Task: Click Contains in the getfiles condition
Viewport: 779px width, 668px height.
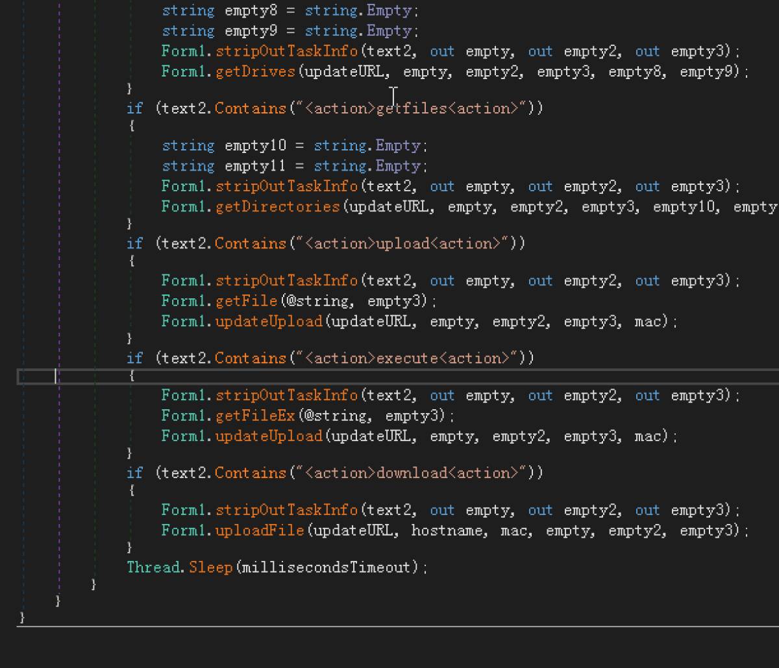Action: coord(251,109)
